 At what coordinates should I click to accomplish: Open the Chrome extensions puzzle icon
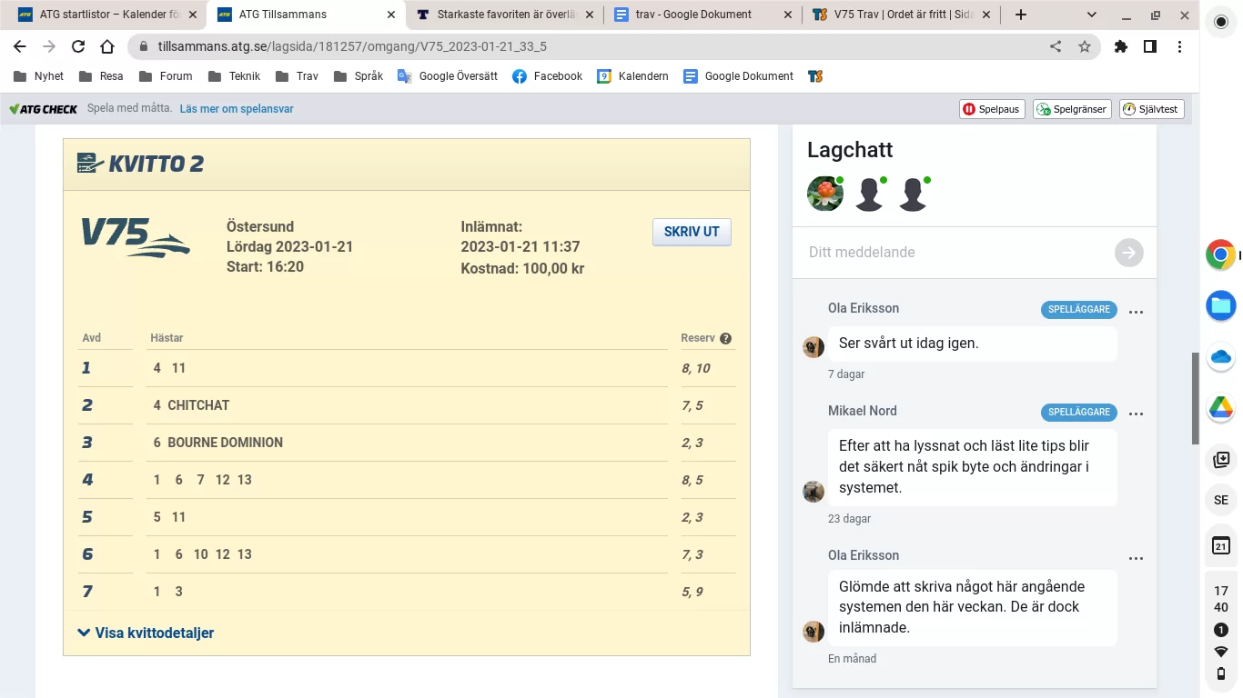point(1121,46)
